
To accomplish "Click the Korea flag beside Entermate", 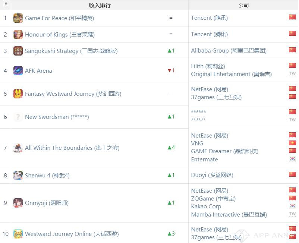I will tap(292, 158).
